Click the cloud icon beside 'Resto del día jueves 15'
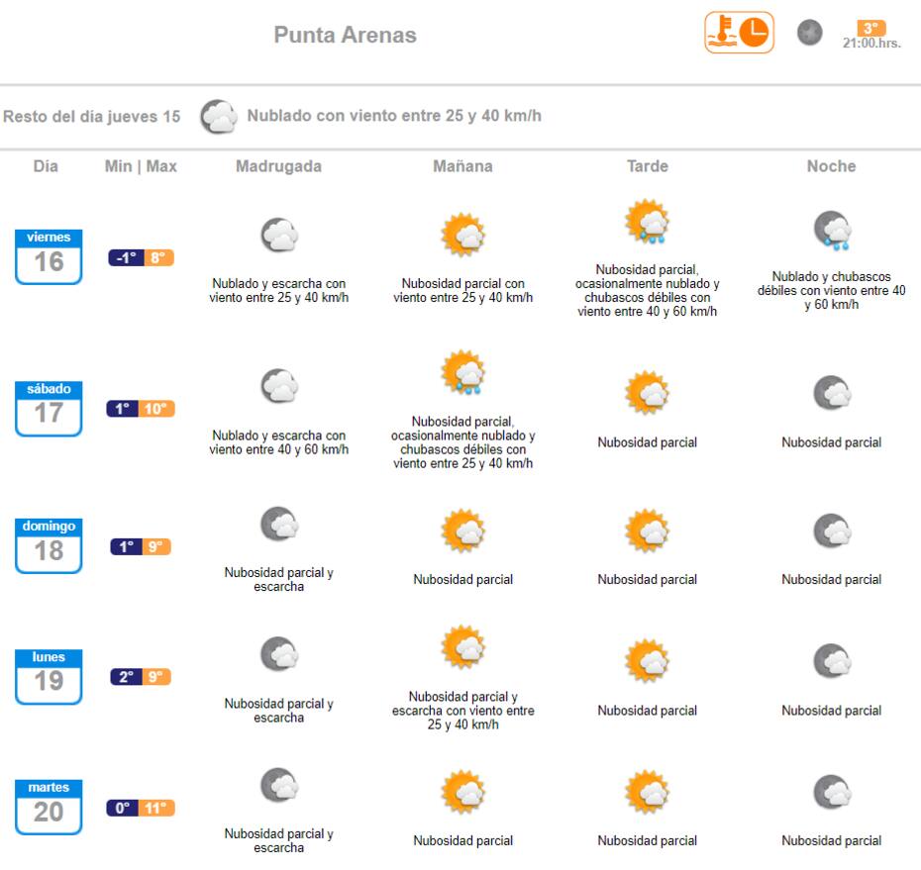 (x=219, y=116)
